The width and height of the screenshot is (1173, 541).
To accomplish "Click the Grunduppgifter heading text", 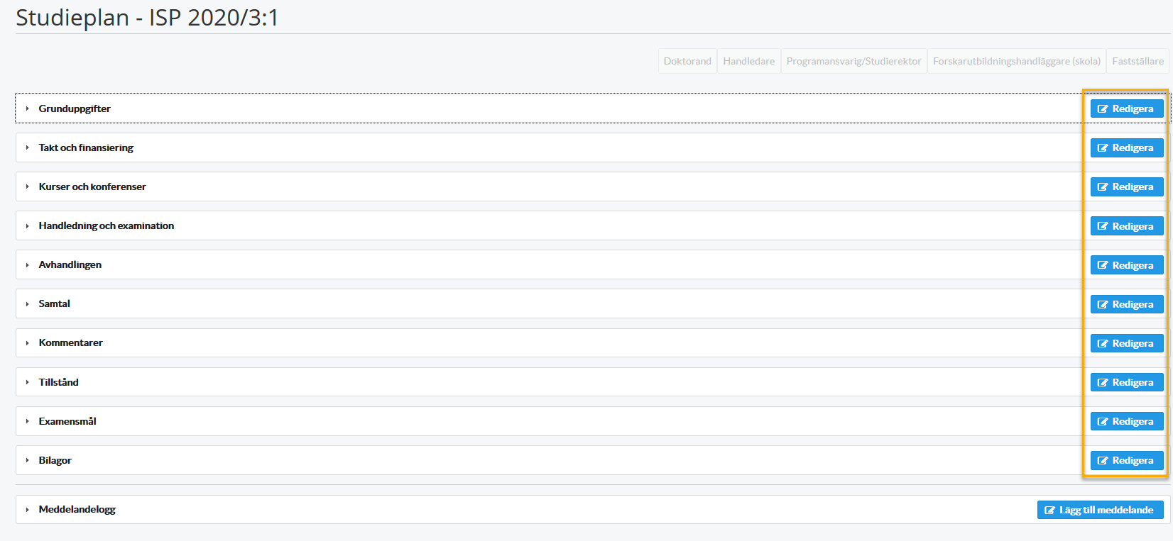I will point(75,108).
